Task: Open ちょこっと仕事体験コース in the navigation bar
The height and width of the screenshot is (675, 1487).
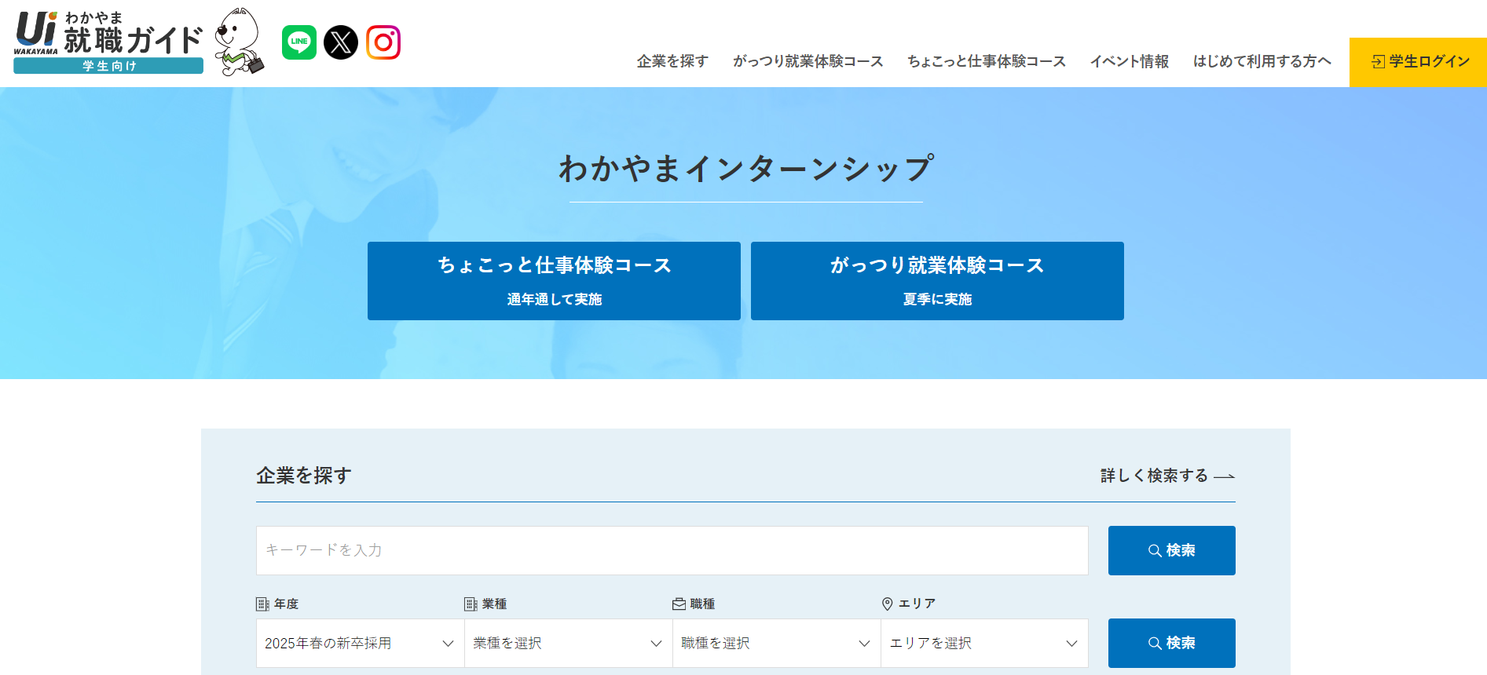Action: click(x=986, y=61)
